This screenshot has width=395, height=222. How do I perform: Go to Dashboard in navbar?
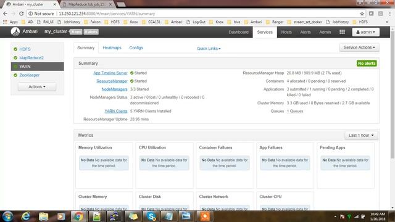click(x=239, y=32)
